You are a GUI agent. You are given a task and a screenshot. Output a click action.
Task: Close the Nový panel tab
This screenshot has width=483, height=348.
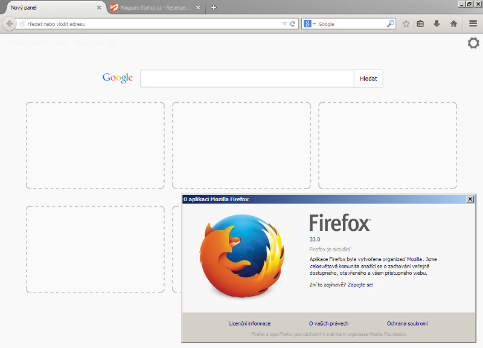pyautogui.click(x=99, y=8)
